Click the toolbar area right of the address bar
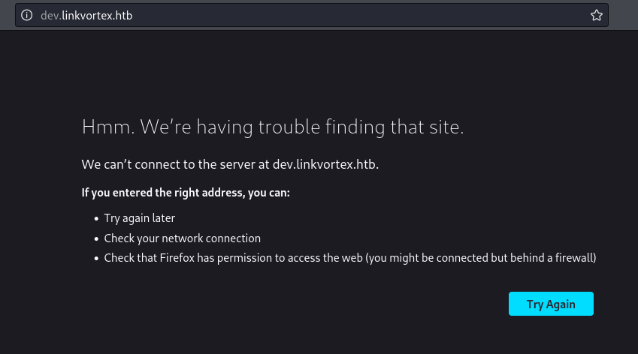 [624, 15]
